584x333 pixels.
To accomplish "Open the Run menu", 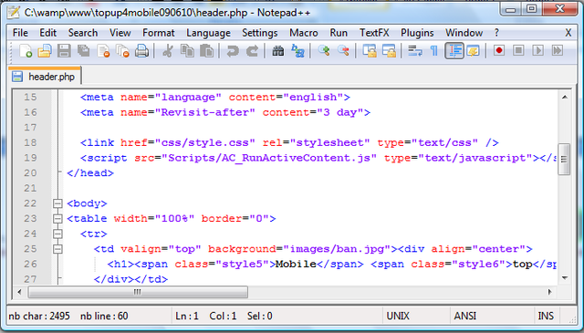I will pyautogui.click(x=339, y=33).
